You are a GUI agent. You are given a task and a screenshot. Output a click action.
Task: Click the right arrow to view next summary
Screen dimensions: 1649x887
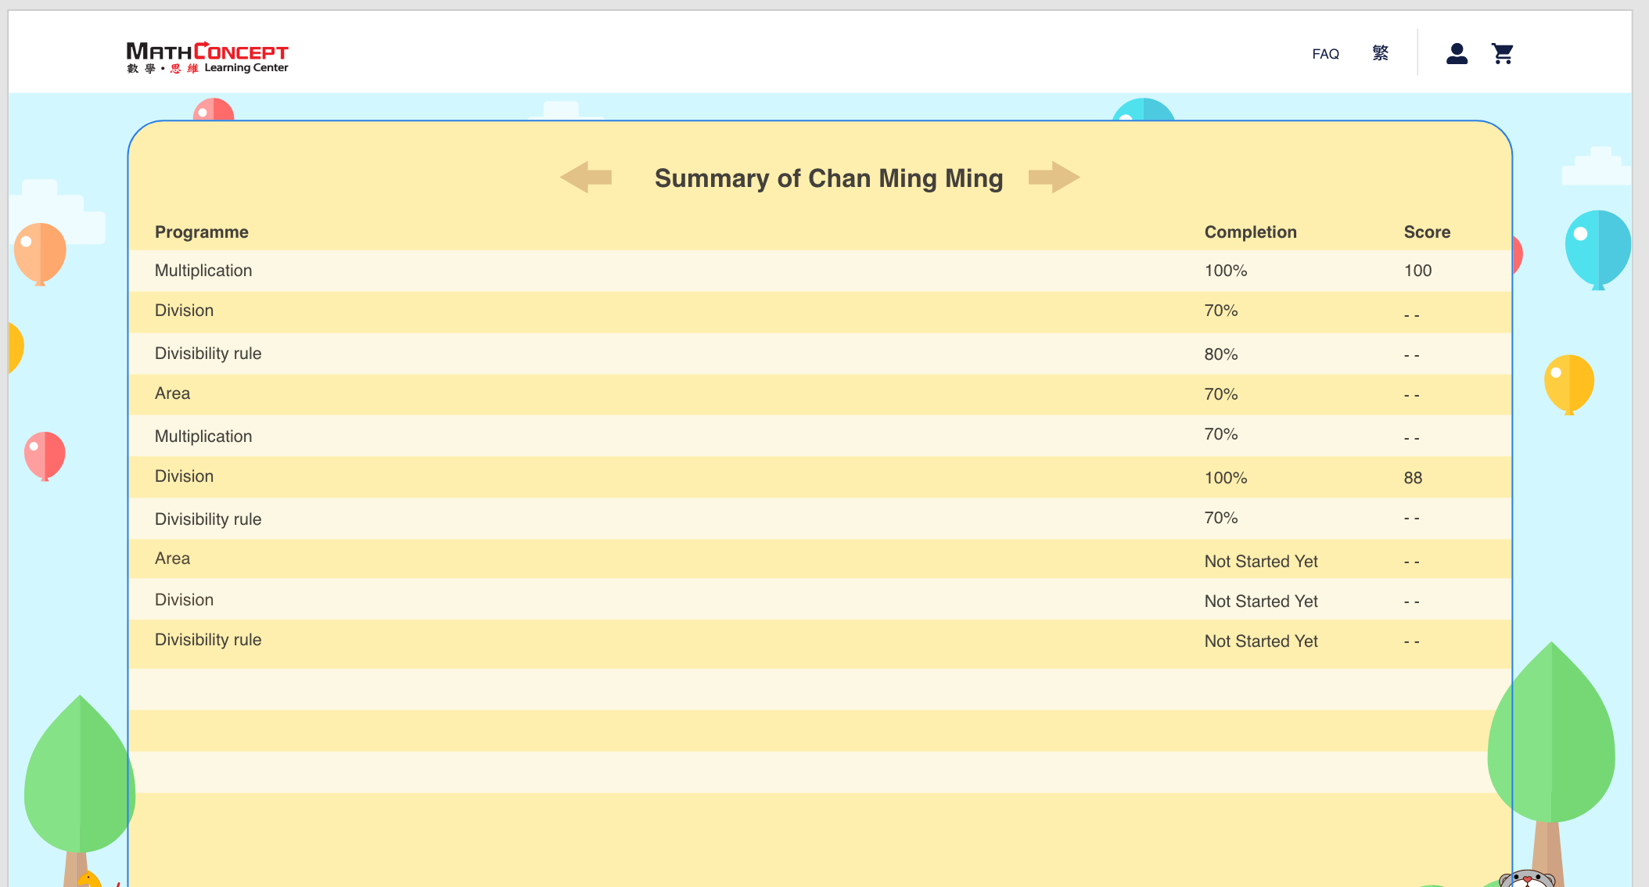(1054, 178)
